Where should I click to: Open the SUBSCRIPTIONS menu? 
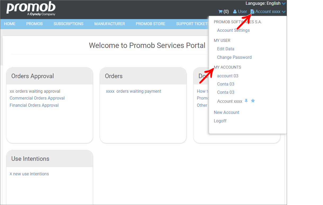68,24
